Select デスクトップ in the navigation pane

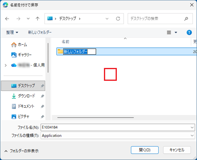tap(23, 86)
